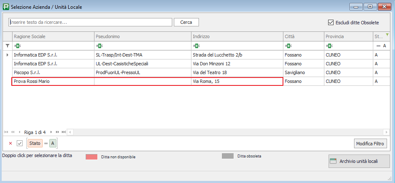Open Archivio unità locali
395x183 pixels.
[359, 161]
